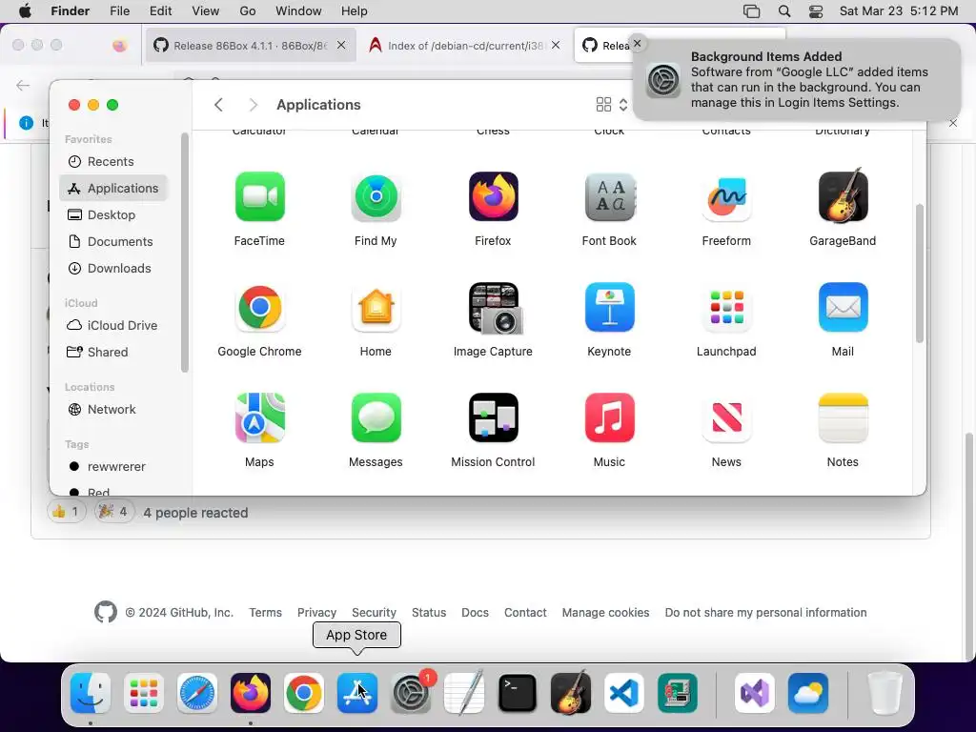Viewport: 976px width, 732px height.
Task: Open the Help menu
Action: [x=355, y=11]
